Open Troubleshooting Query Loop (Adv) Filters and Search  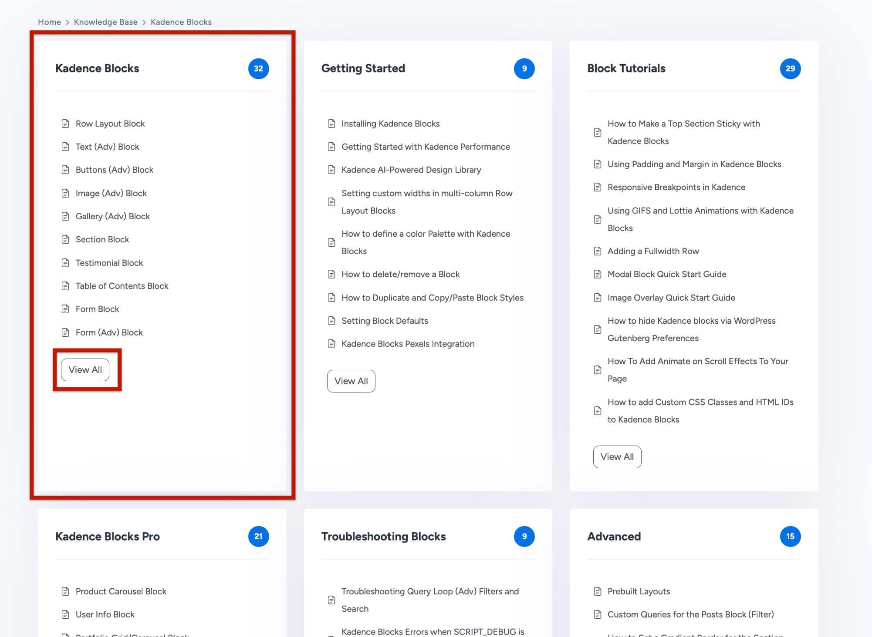pos(430,600)
